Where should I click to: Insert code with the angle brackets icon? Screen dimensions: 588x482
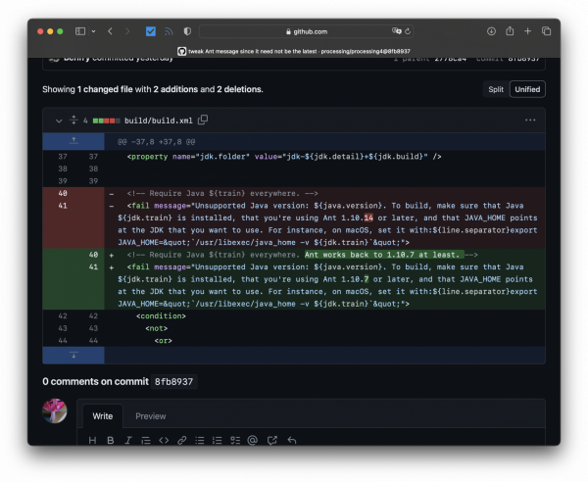[164, 440]
